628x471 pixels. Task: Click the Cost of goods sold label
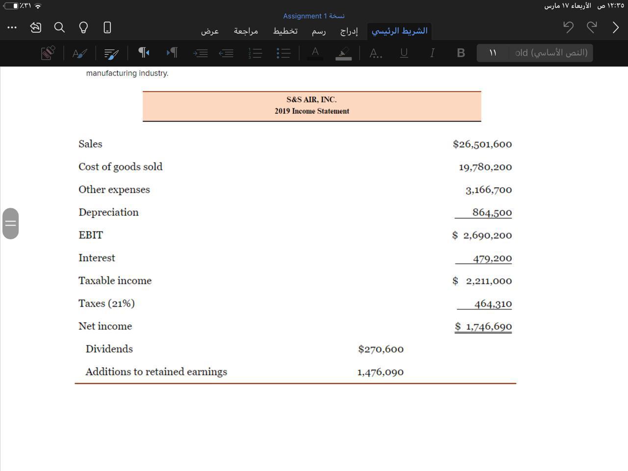[121, 167]
